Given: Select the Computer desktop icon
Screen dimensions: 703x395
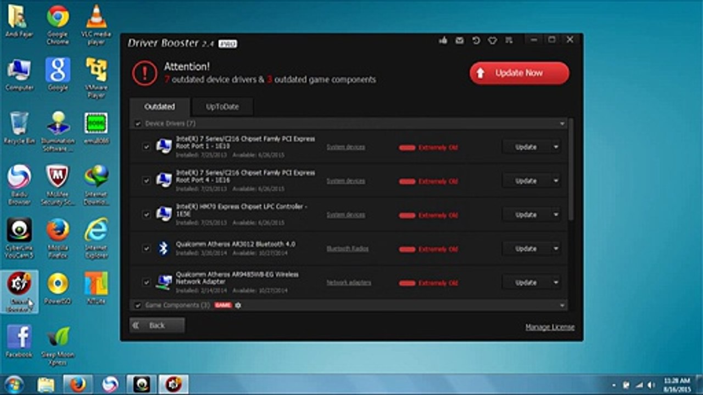Looking at the screenshot, I should [x=19, y=74].
